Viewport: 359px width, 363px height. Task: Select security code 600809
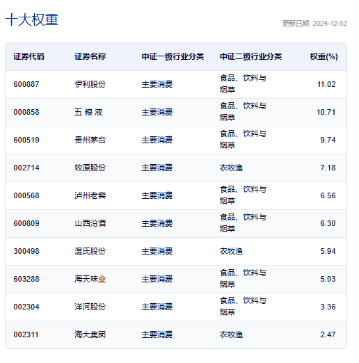[26, 223]
